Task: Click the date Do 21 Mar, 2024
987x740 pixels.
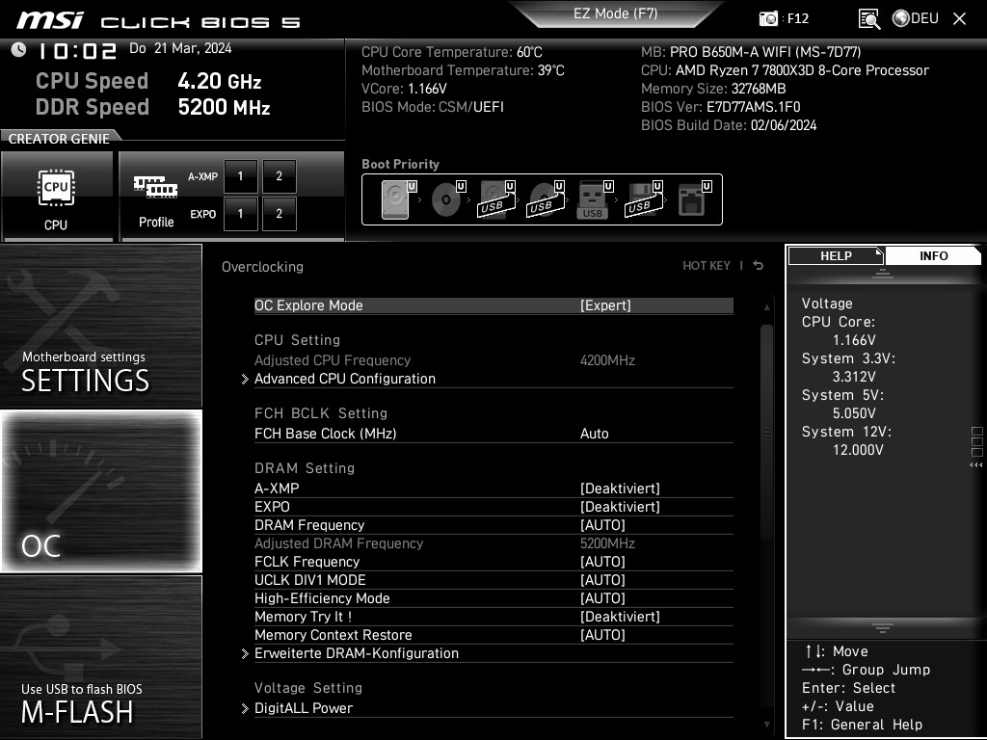Action: (180, 48)
